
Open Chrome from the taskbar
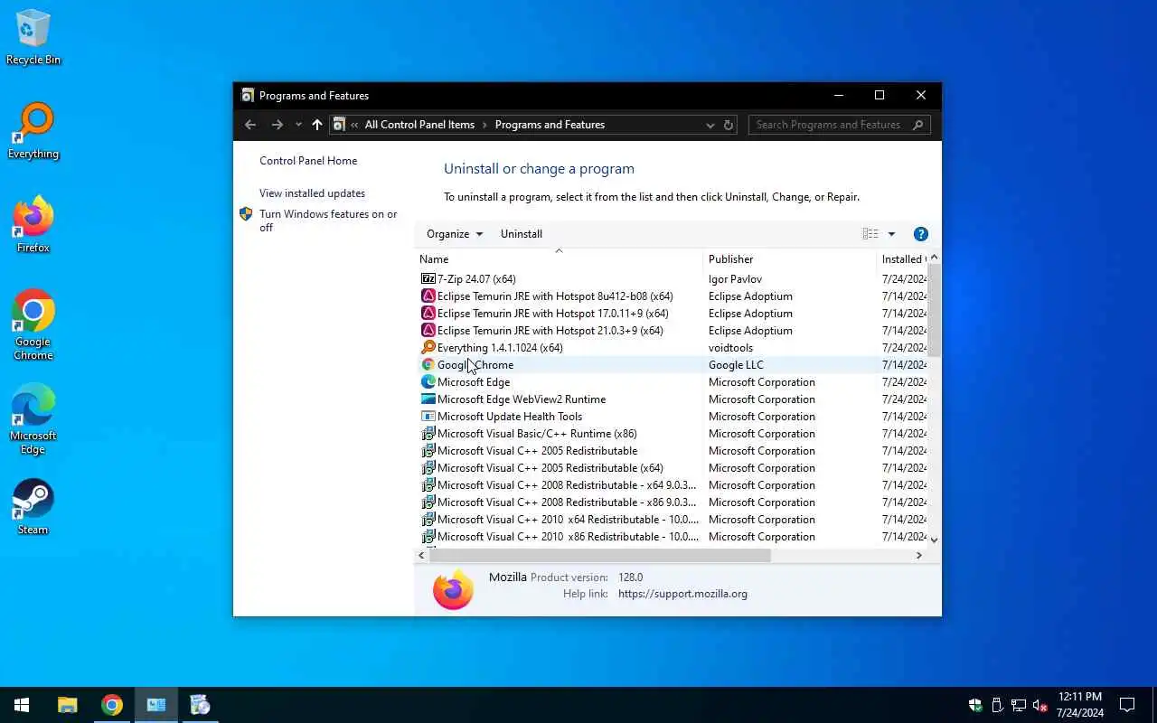[112, 705]
